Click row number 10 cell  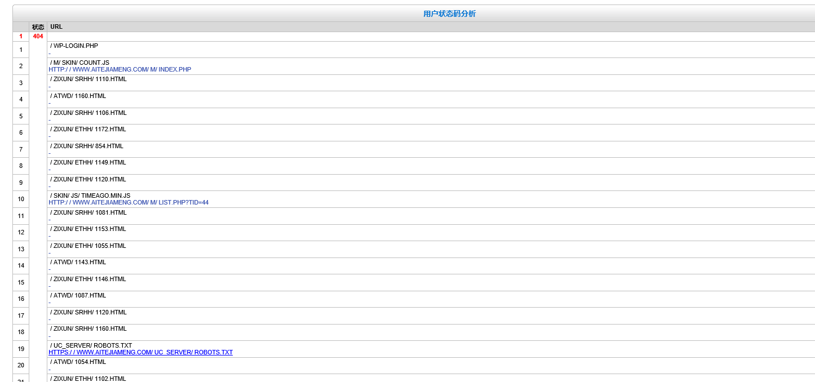tap(21, 199)
